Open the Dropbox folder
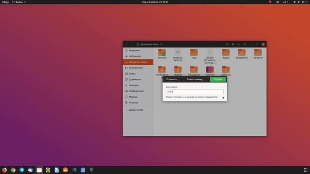Viewport: 310px width, 174px height. (x=162, y=53)
